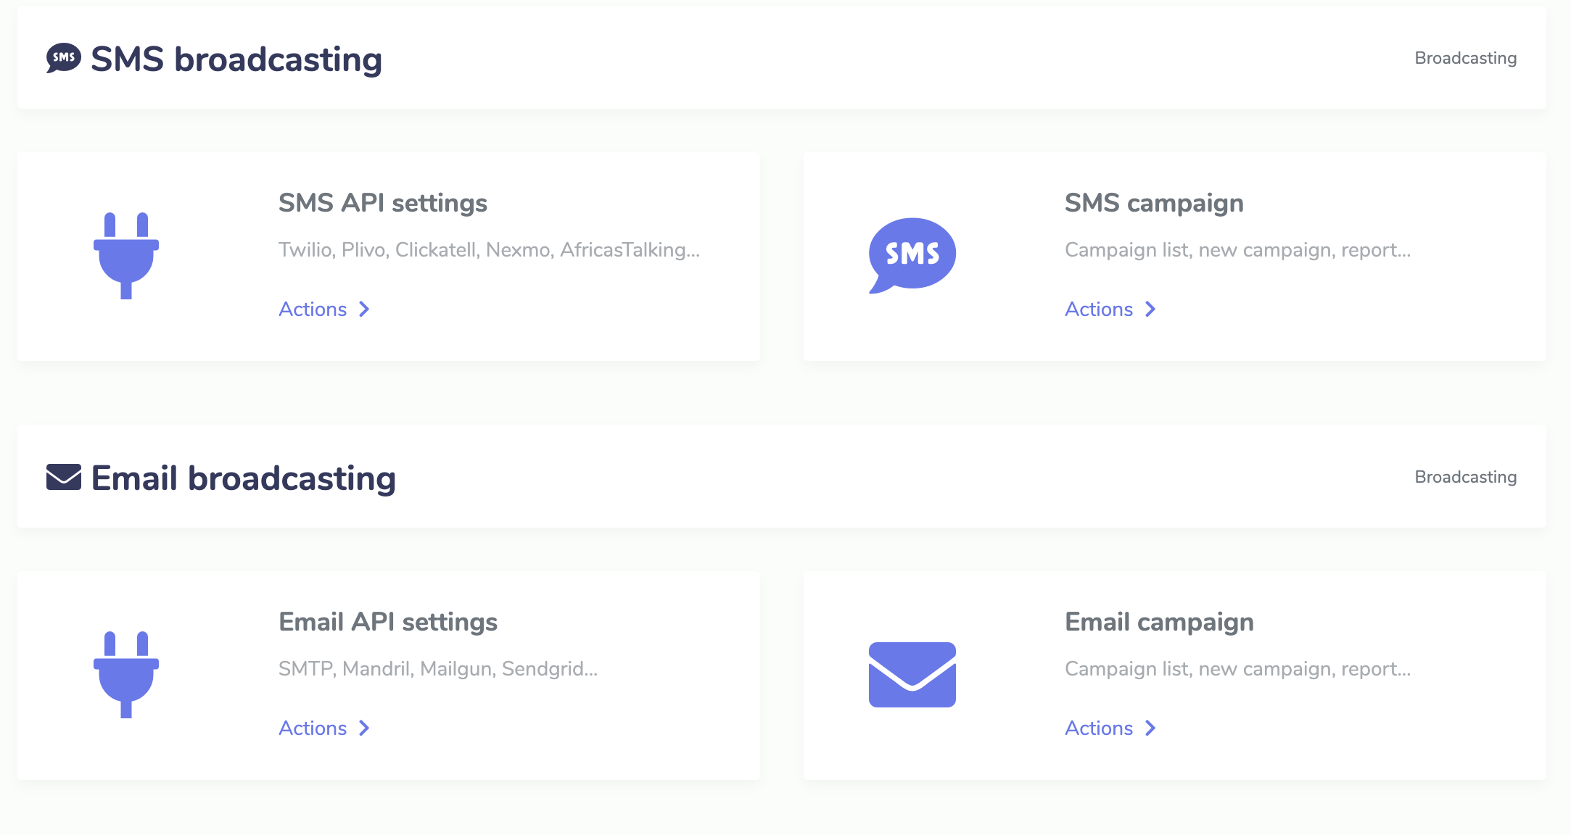Expand chevron next to SMS campaign Actions
This screenshot has height=835, width=1571.
coord(1150,310)
